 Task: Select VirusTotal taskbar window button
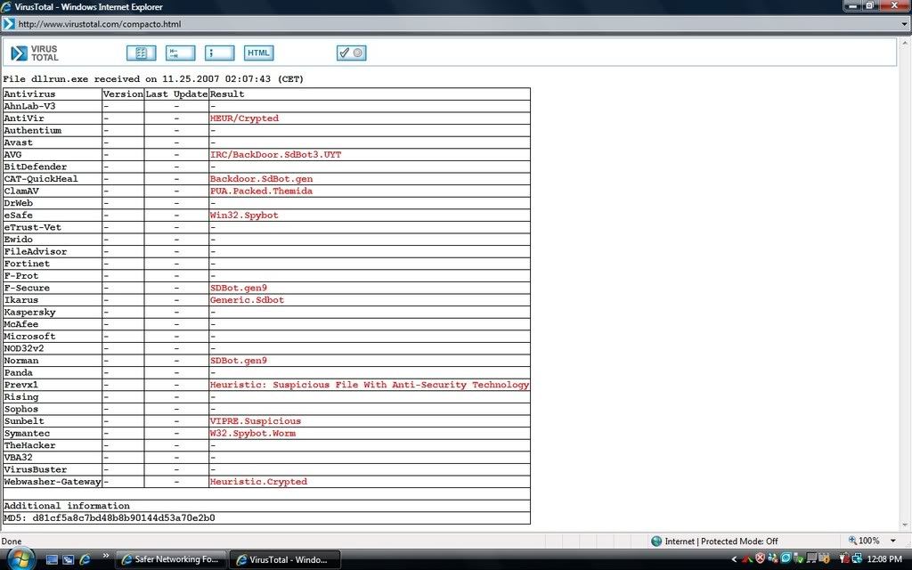pyautogui.click(x=285, y=559)
